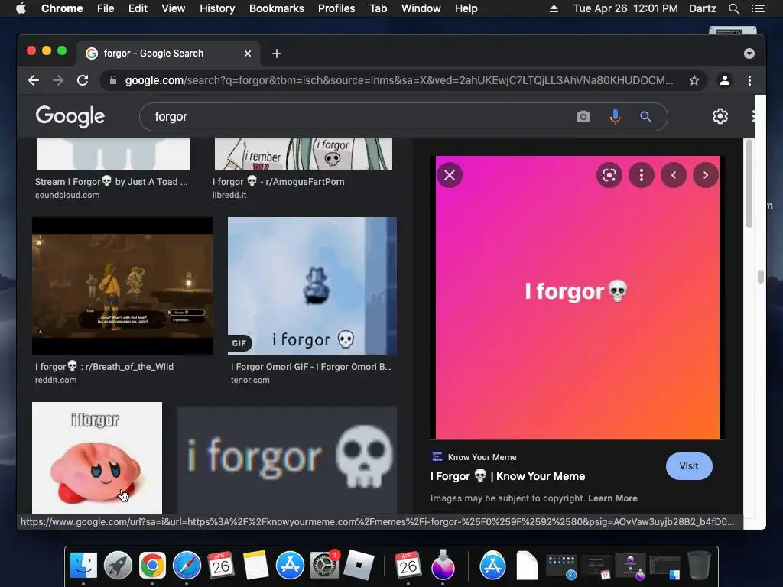Open Spotlight search in menu bar

[733, 8]
